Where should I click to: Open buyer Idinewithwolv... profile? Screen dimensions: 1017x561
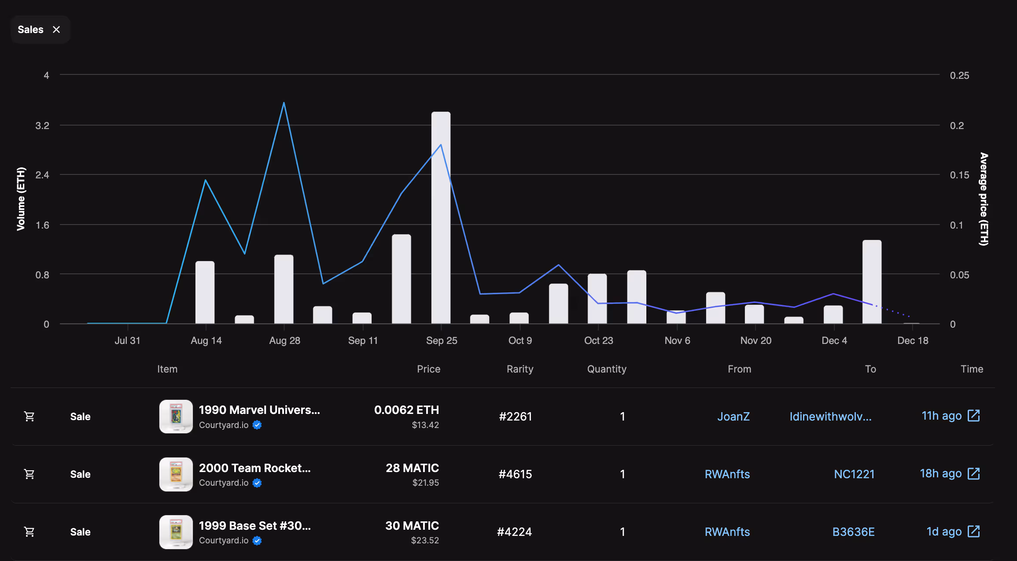click(830, 417)
